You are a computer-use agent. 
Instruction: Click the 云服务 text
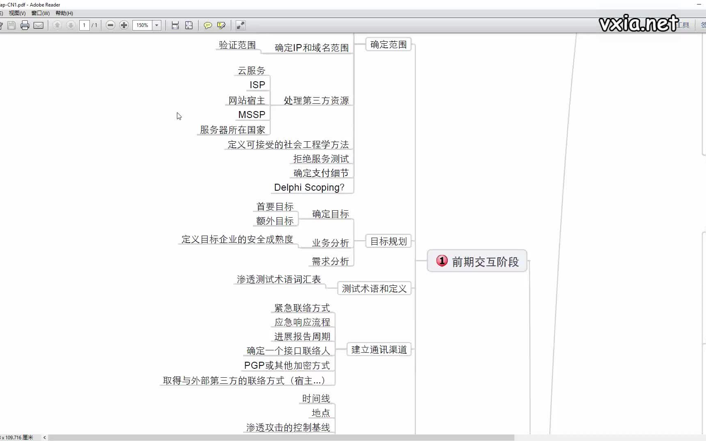tap(252, 71)
